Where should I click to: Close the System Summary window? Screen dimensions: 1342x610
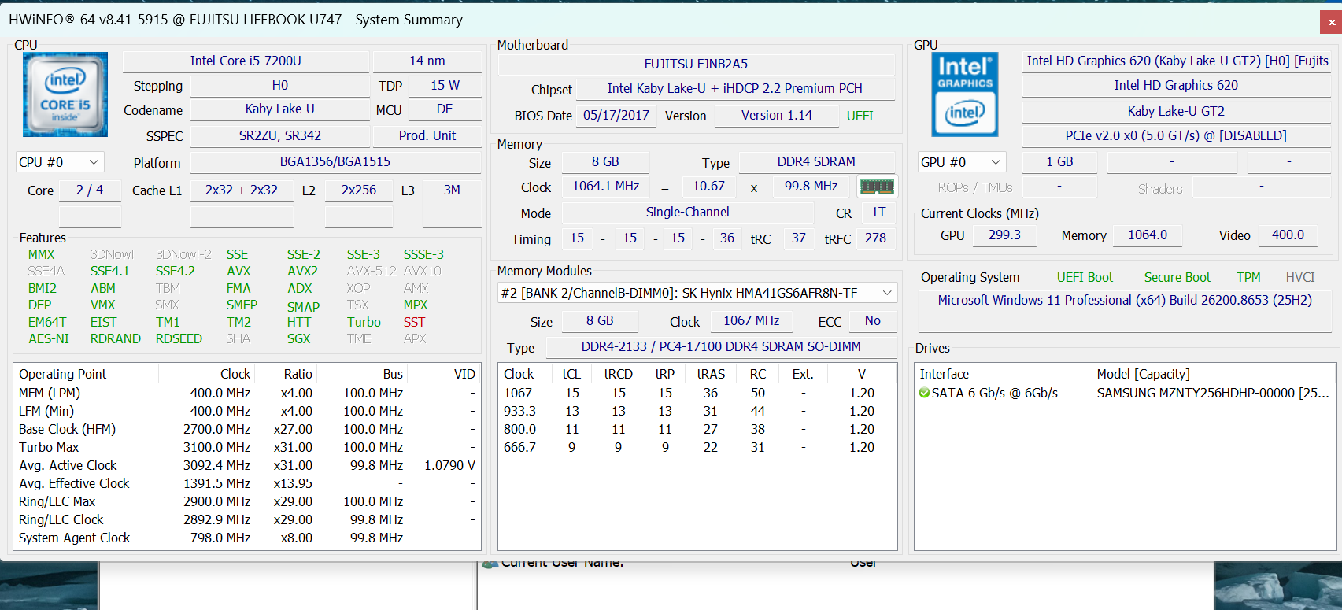(x=1331, y=22)
